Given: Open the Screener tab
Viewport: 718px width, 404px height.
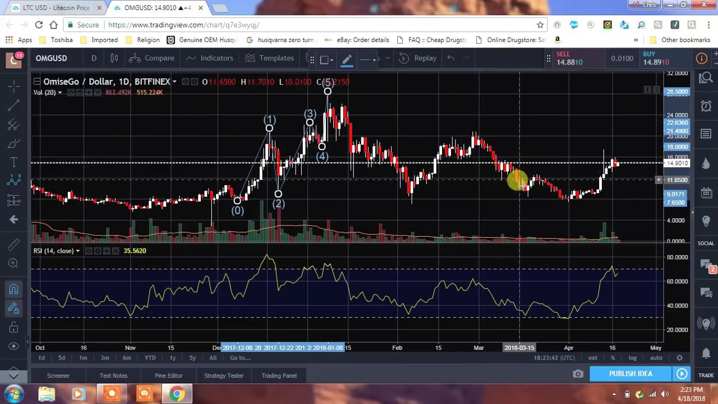Looking at the screenshot, I should [58, 375].
